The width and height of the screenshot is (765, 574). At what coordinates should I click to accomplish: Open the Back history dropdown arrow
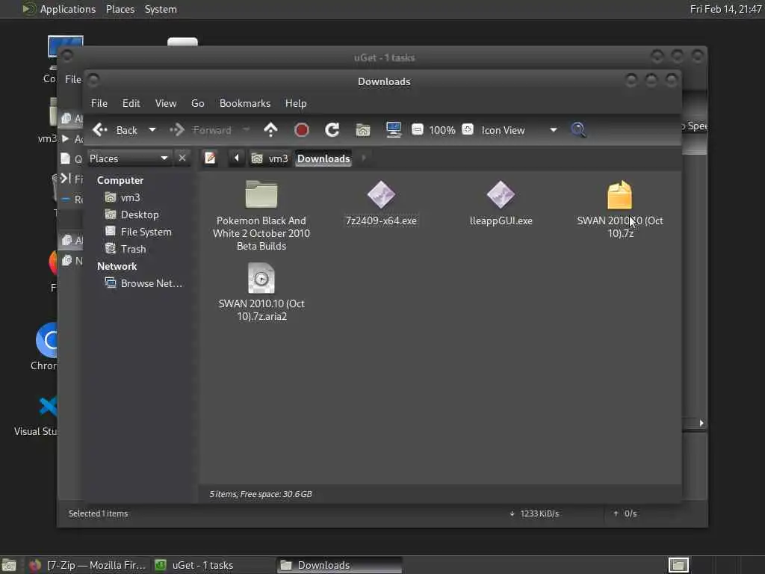[152, 130]
